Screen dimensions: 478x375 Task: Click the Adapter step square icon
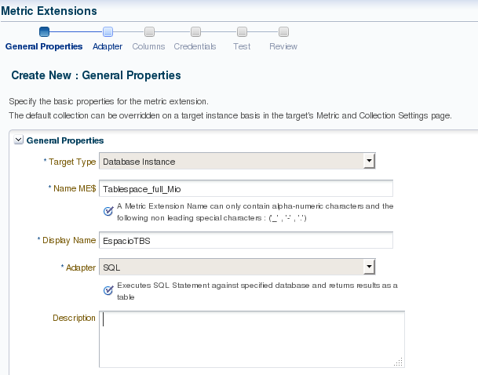click(108, 32)
